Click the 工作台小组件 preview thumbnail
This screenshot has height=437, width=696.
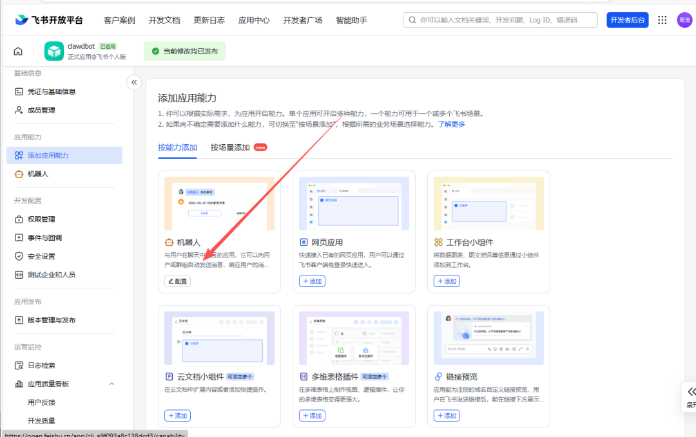(488, 204)
